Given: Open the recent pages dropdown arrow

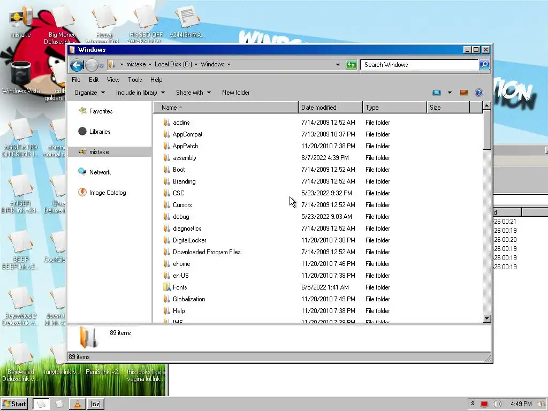Looking at the screenshot, I should tap(101, 65).
